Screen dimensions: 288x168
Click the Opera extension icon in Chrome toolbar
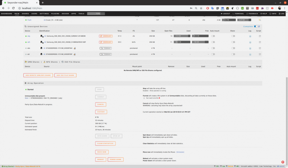pyautogui.click(x=208, y=8)
